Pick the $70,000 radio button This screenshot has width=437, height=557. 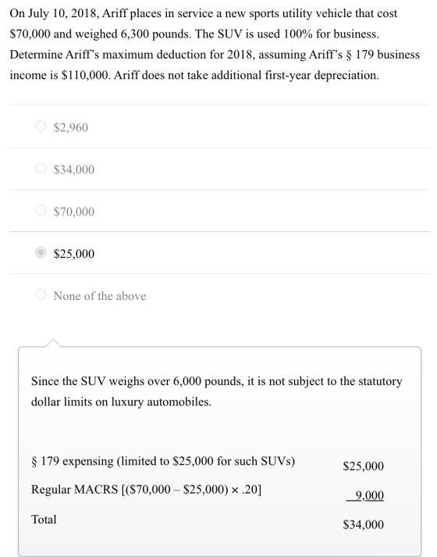click(41, 210)
